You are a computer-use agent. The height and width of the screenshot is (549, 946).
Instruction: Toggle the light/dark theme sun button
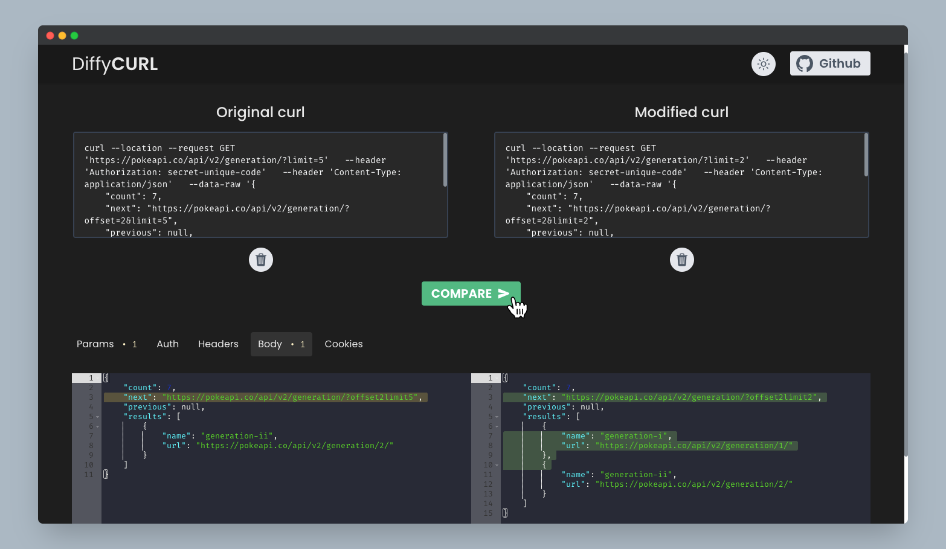tap(764, 63)
